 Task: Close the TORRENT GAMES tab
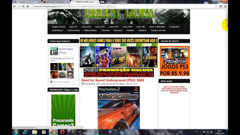click(97, 2)
